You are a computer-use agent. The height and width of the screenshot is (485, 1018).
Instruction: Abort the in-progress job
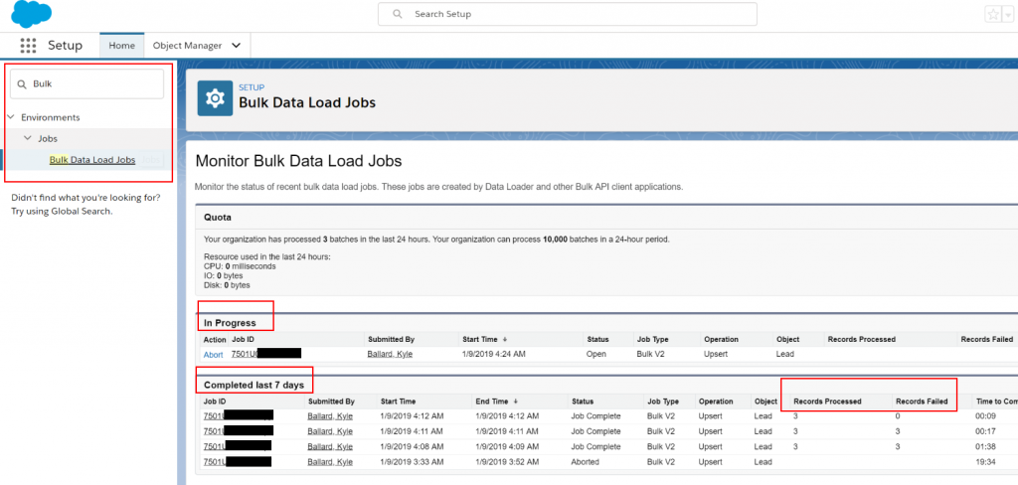(213, 355)
